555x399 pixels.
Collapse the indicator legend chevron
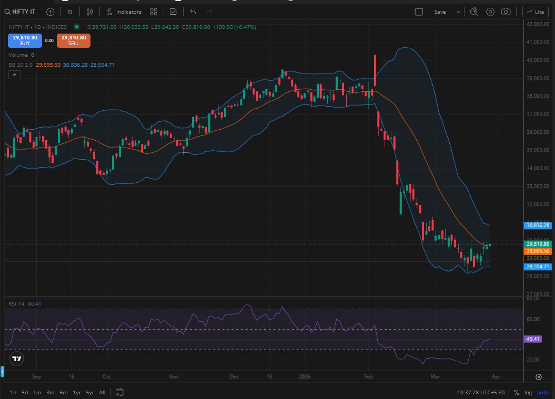click(x=14, y=75)
